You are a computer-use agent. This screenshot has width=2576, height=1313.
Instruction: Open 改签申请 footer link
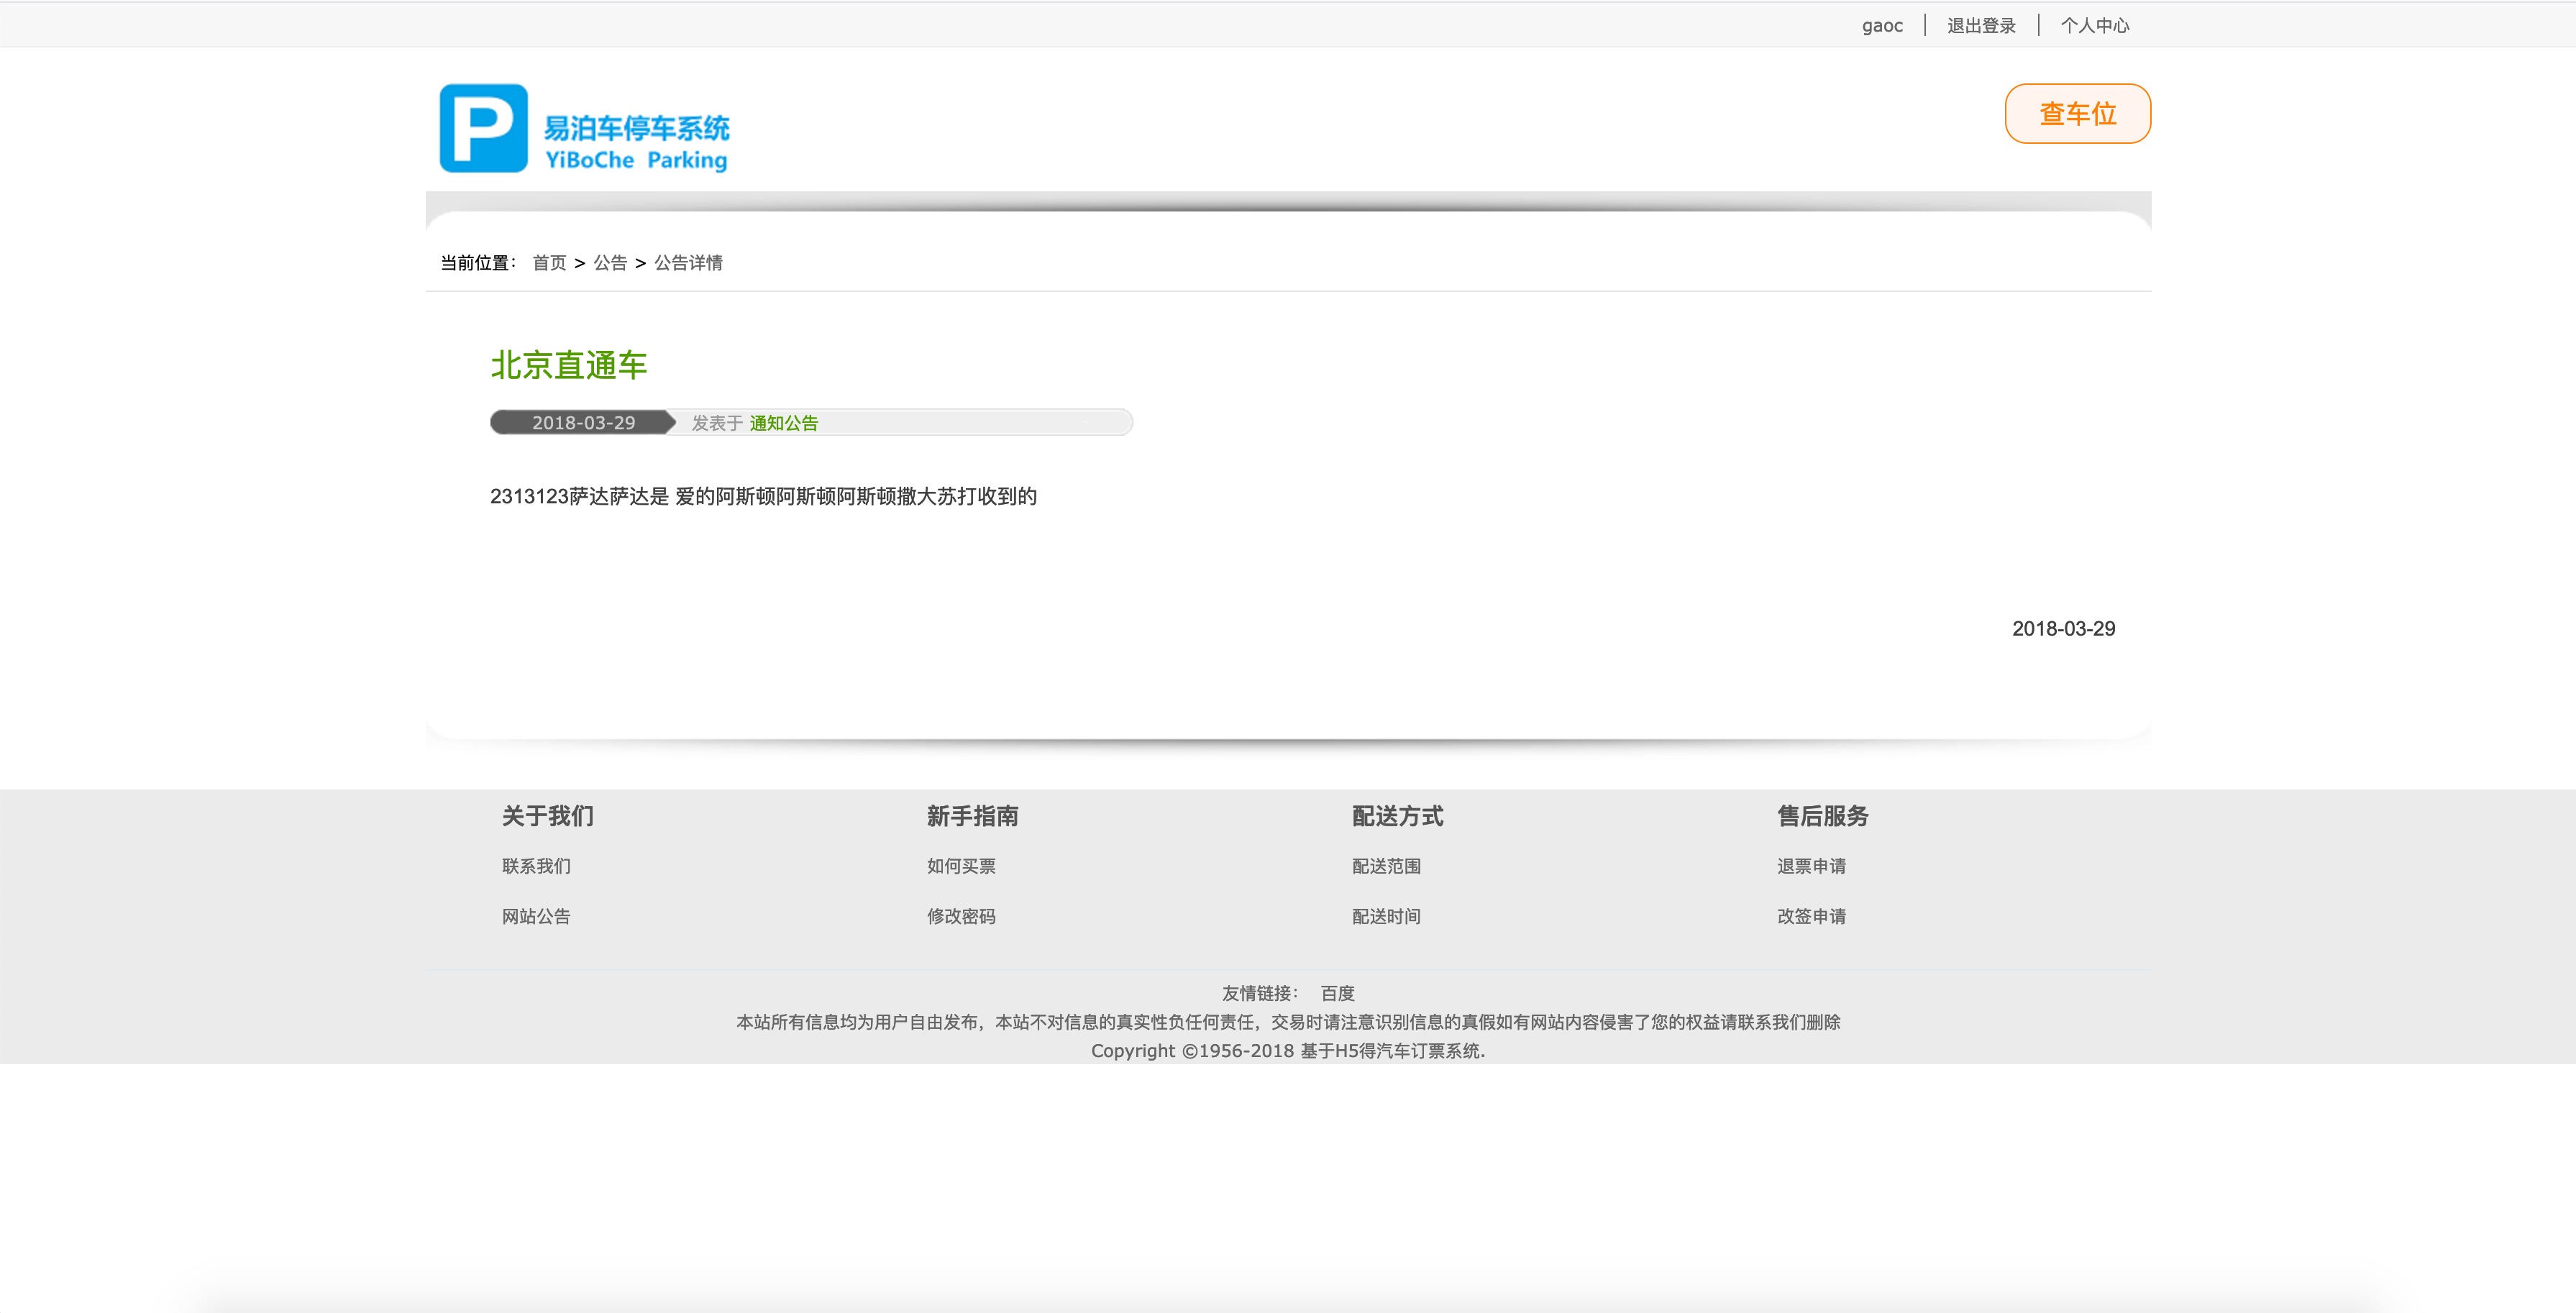tap(1811, 916)
